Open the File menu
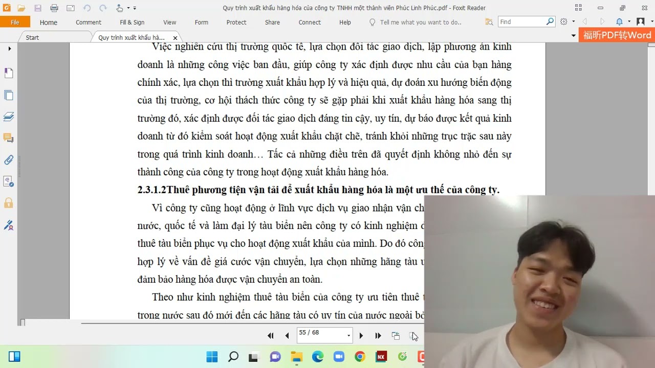655x368 pixels. pos(15,22)
